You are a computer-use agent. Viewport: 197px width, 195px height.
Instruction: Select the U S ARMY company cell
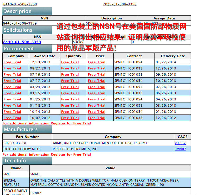click(113, 143)
